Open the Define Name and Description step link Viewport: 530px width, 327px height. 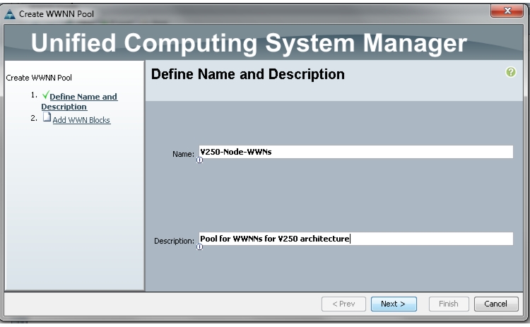coord(79,101)
